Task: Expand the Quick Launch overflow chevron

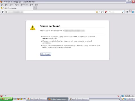Action: [24, 98]
